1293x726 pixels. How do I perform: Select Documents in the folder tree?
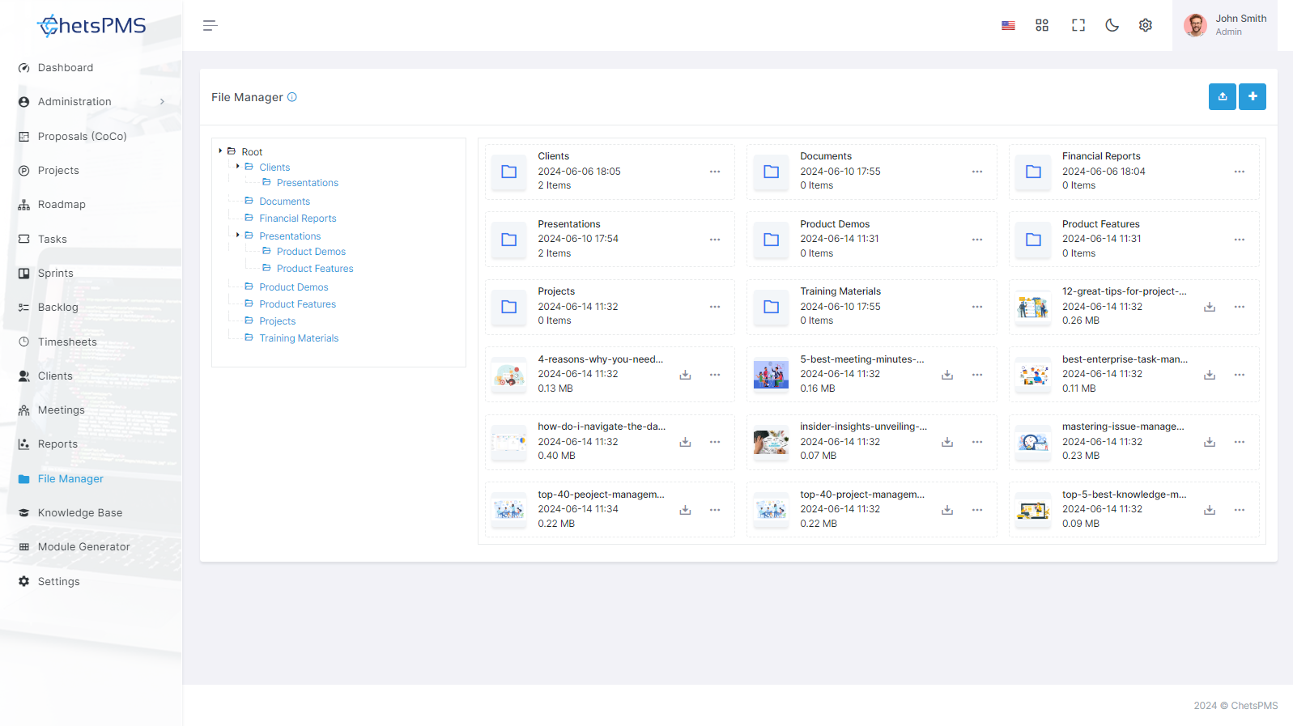point(284,202)
